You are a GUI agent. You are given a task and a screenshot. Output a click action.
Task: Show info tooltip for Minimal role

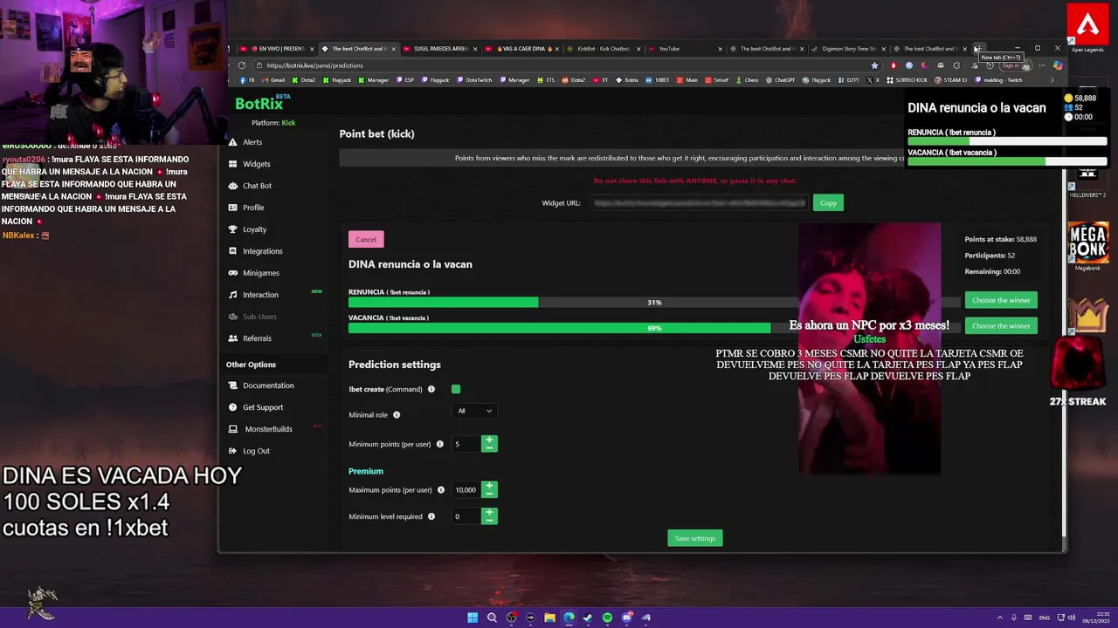tap(397, 415)
